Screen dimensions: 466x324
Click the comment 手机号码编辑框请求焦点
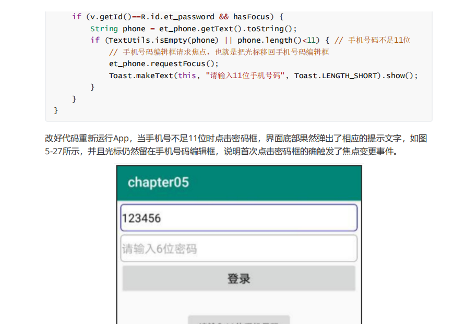219,52
